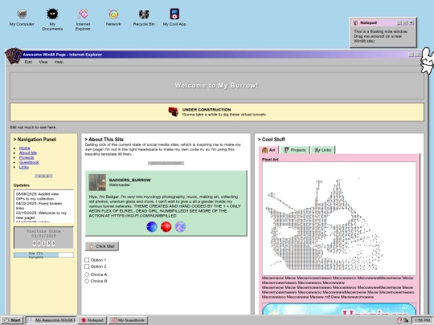Click the tray icon beside the clock

pyautogui.click(x=406, y=320)
